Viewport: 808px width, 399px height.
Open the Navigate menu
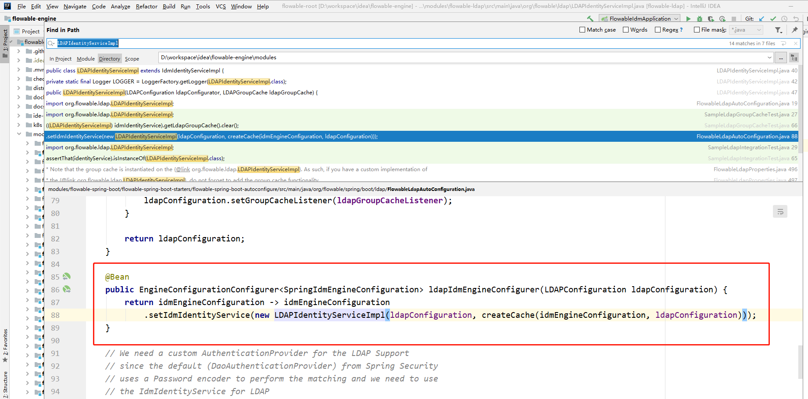pos(75,6)
